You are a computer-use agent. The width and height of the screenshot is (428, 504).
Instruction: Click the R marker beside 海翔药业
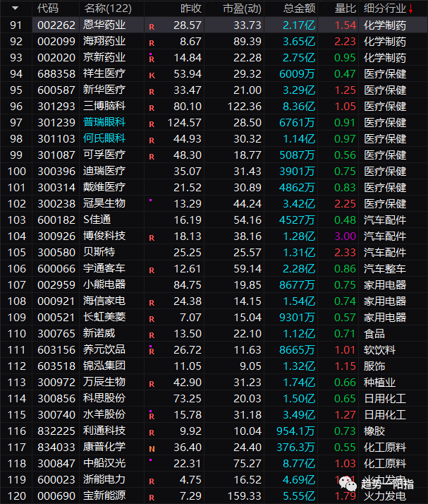coord(152,43)
